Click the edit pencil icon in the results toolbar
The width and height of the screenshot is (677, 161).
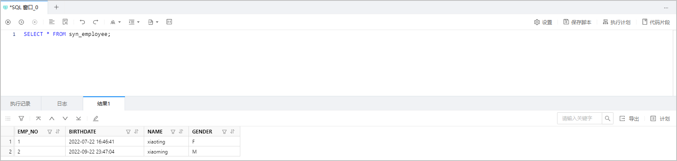point(96,118)
